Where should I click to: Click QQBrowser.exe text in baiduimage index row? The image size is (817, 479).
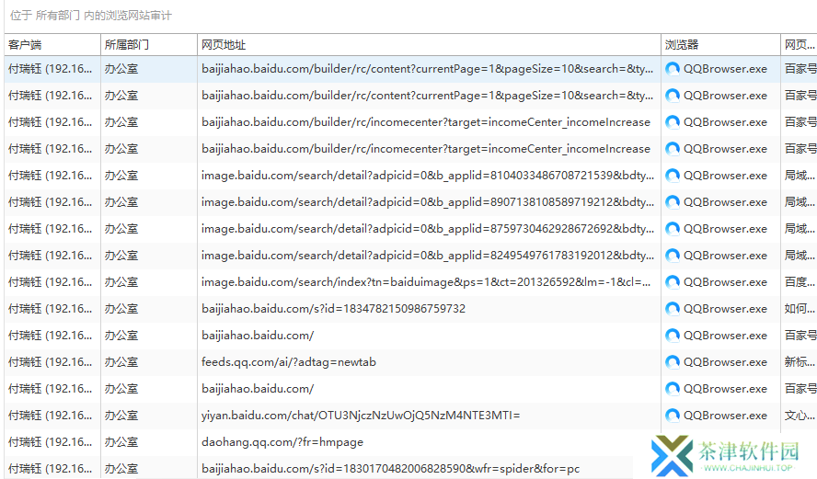tap(725, 282)
